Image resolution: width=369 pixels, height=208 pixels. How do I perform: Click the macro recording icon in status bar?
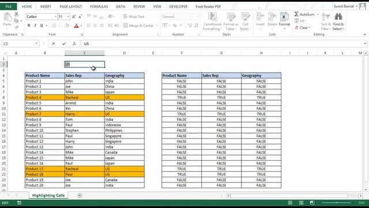19,203
